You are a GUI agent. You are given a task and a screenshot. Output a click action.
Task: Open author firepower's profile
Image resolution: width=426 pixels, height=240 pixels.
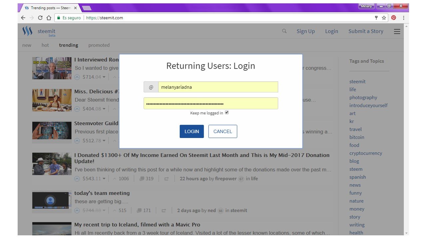coord(226,179)
